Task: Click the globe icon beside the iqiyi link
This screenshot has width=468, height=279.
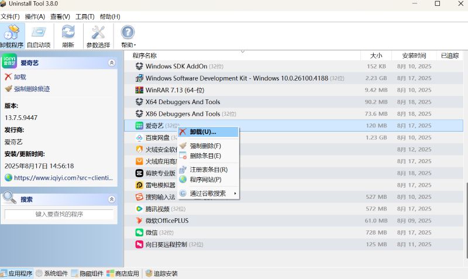Action: coord(8,178)
